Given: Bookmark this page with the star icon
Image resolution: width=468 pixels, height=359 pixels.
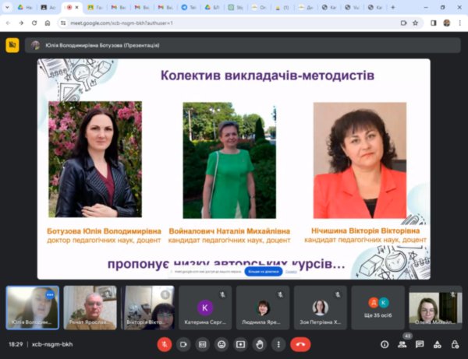Looking at the screenshot, I should pyautogui.click(x=416, y=23).
